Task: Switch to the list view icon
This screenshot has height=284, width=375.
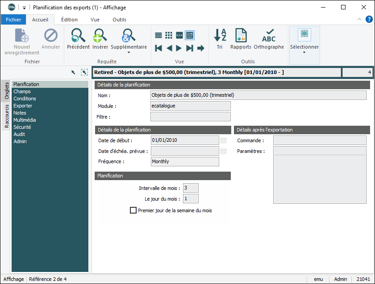Action: pos(158,35)
